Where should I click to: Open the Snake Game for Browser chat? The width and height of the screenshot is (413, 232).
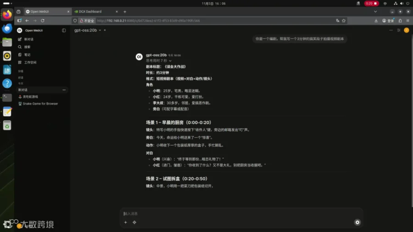tap(42, 104)
